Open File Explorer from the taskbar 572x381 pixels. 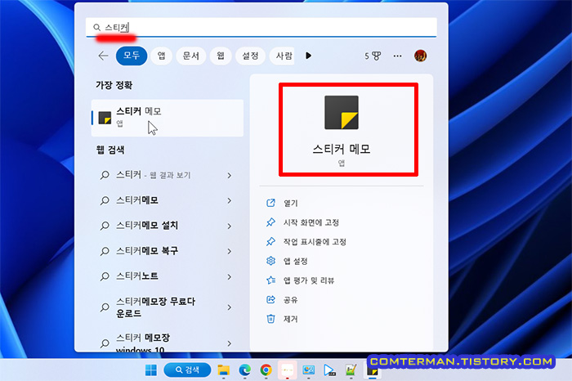[224, 370]
